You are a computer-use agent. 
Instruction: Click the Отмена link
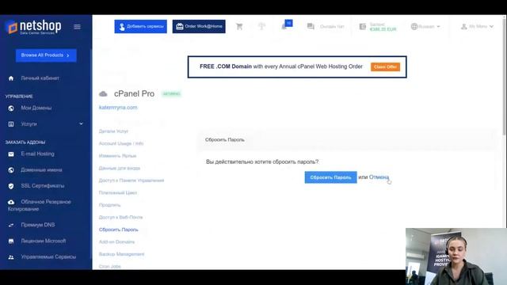tap(379, 177)
